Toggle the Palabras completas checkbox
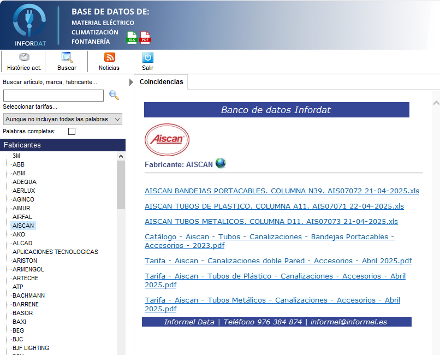This screenshot has width=440, height=355. click(72, 131)
